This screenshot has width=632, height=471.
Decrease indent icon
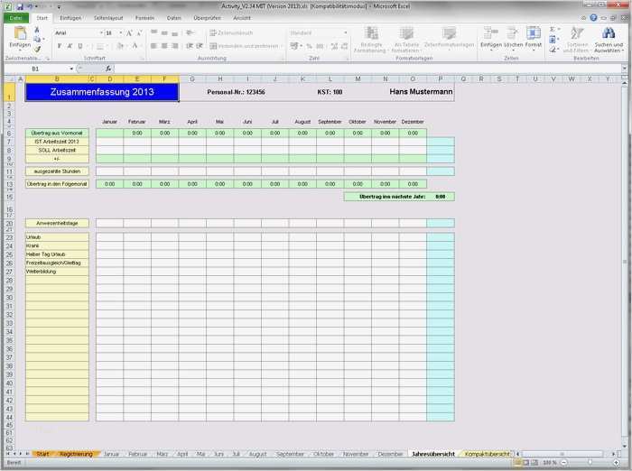click(x=189, y=46)
